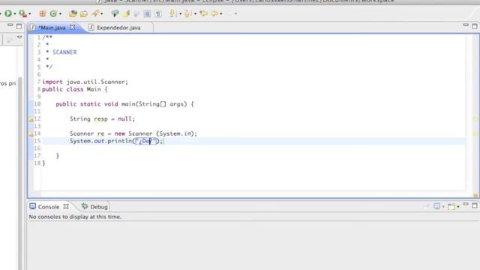Click the 'public class Main {' line
This screenshot has width=480, height=270.
(75, 89)
